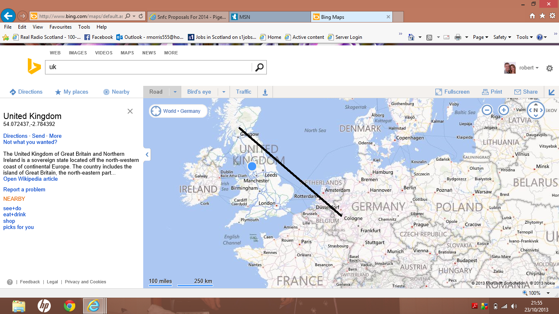Close the United Kingdom info panel

point(130,111)
